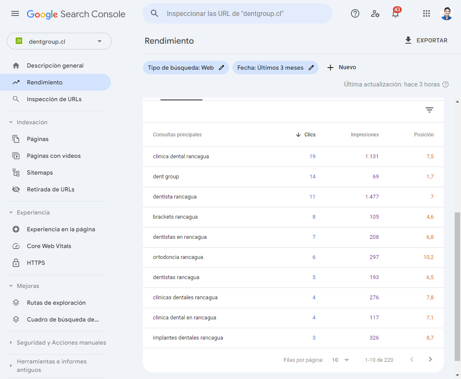Image resolution: width=461 pixels, height=379 pixels.
Task: Add a new filter with + Nuevo
Action: pos(342,67)
